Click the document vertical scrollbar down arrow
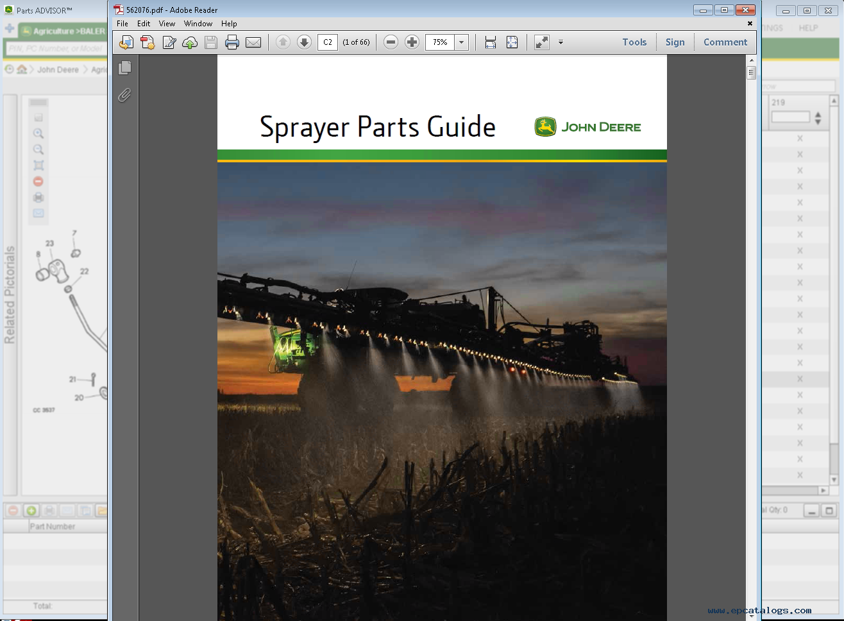Screen dimensions: 844x621 tap(751, 616)
